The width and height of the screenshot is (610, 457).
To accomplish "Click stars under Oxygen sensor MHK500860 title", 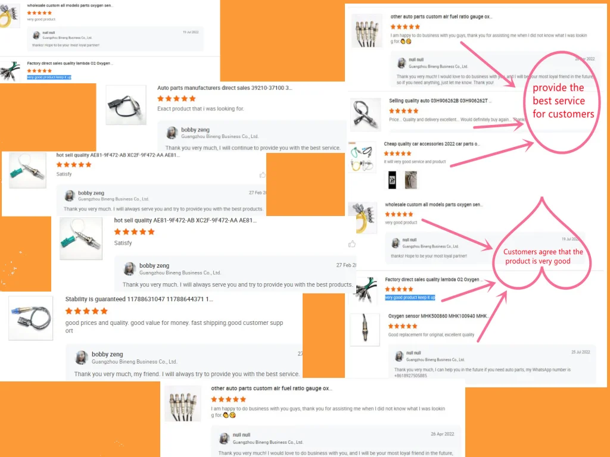I will [x=403, y=326].
